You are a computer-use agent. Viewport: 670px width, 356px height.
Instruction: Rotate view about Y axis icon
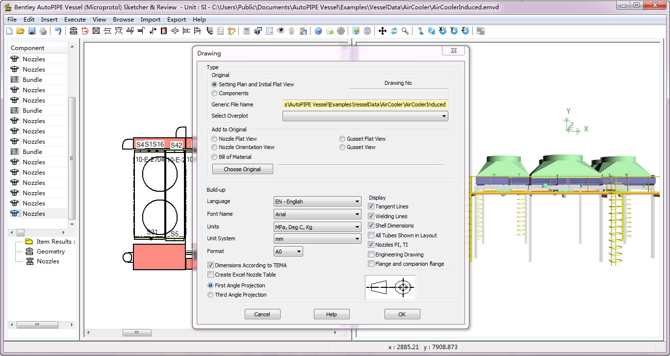pyautogui.click(x=454, y=30)
